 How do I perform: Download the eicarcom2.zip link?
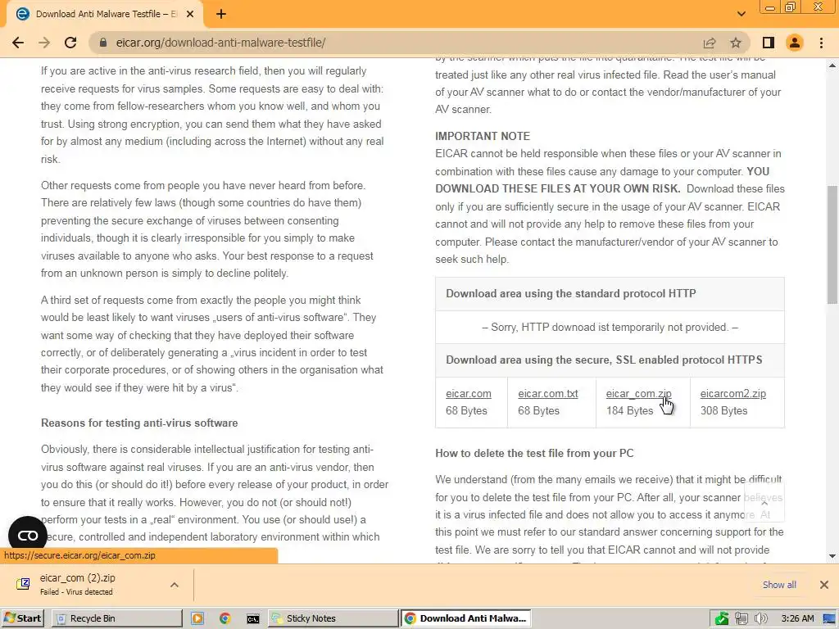coord(733,394)
